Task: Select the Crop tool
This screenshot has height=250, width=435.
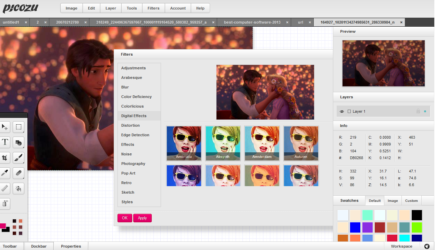Action: click(x=5, y=158)
